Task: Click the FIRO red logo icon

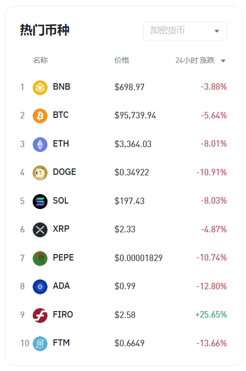Action: pos(40,316)
